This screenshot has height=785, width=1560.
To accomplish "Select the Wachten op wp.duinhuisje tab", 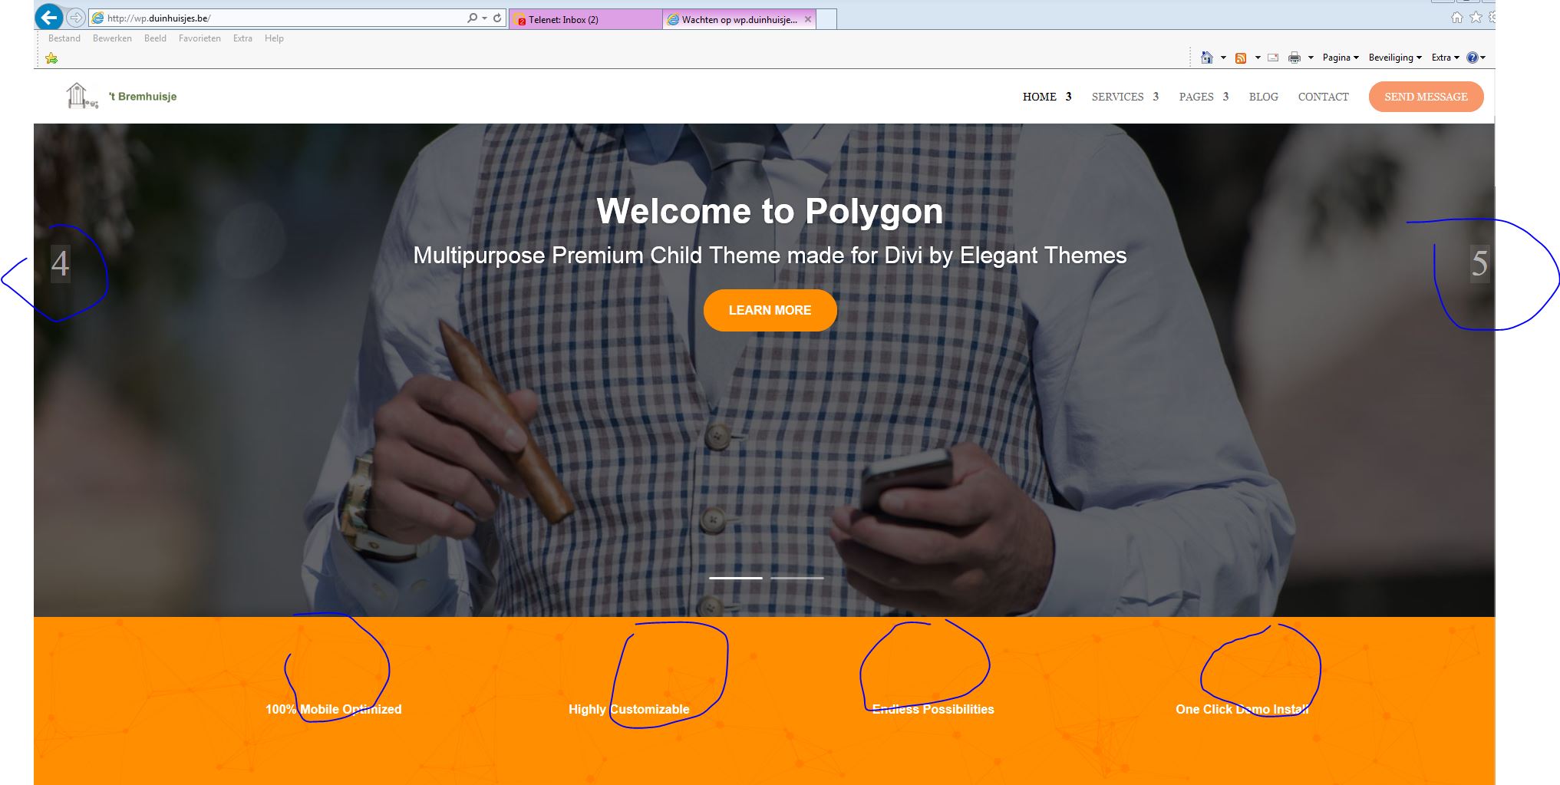I will coord(740,19).
